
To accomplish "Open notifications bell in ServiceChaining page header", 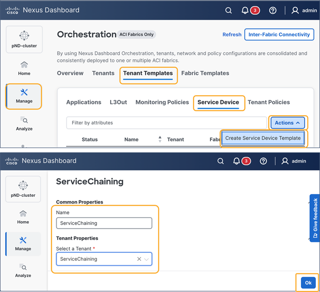I will pos(236,161).
